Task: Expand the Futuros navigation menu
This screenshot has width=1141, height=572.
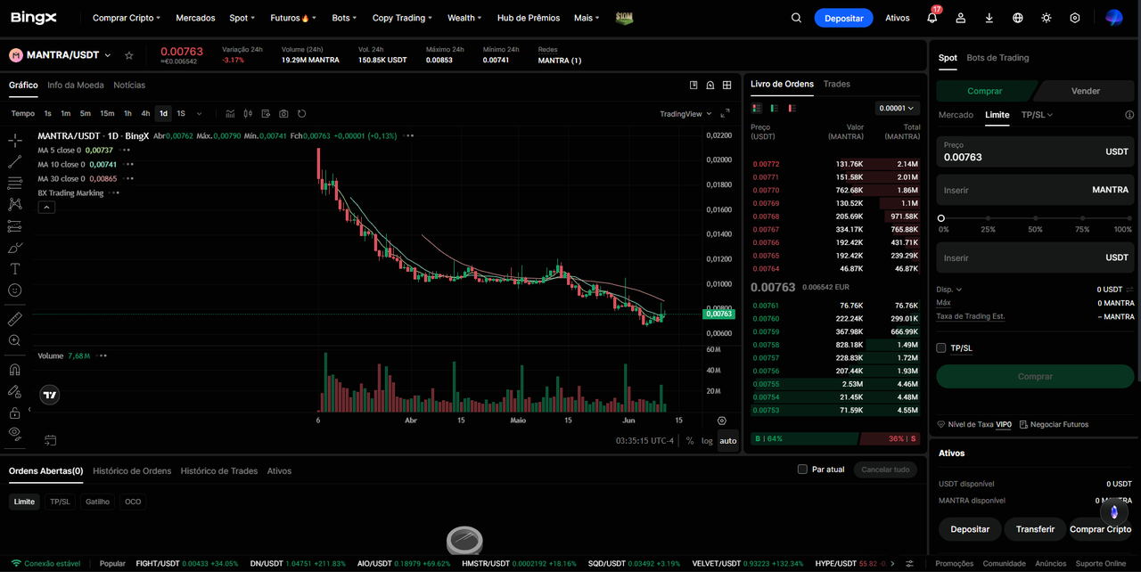Action: click(293, 18)
